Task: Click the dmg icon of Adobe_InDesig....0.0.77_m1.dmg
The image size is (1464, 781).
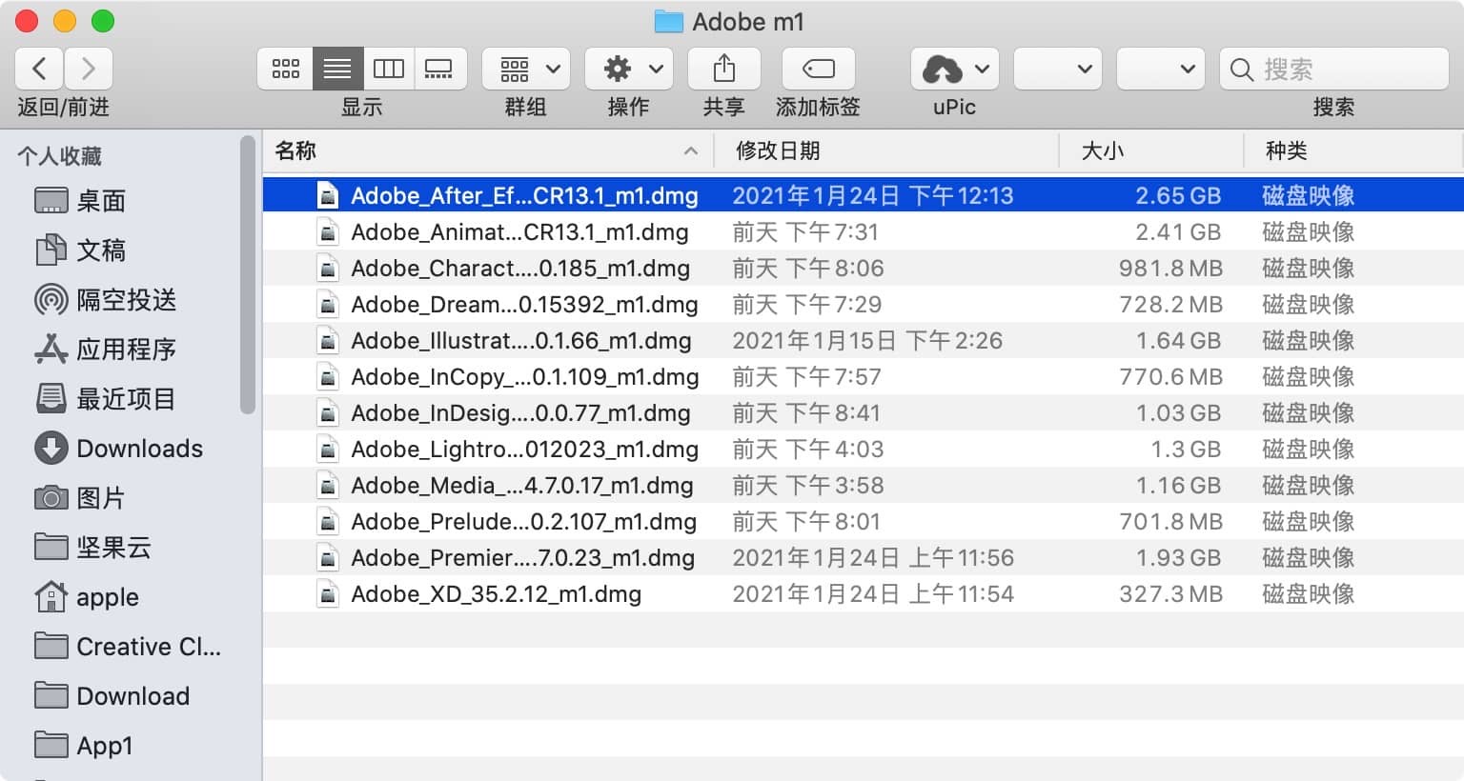Action: click(x=328, y=412)
